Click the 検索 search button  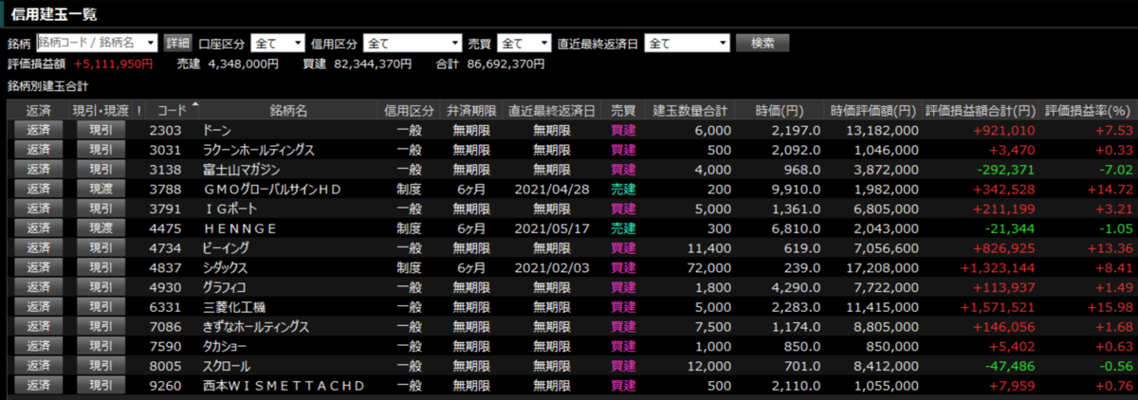click(762, 43)
